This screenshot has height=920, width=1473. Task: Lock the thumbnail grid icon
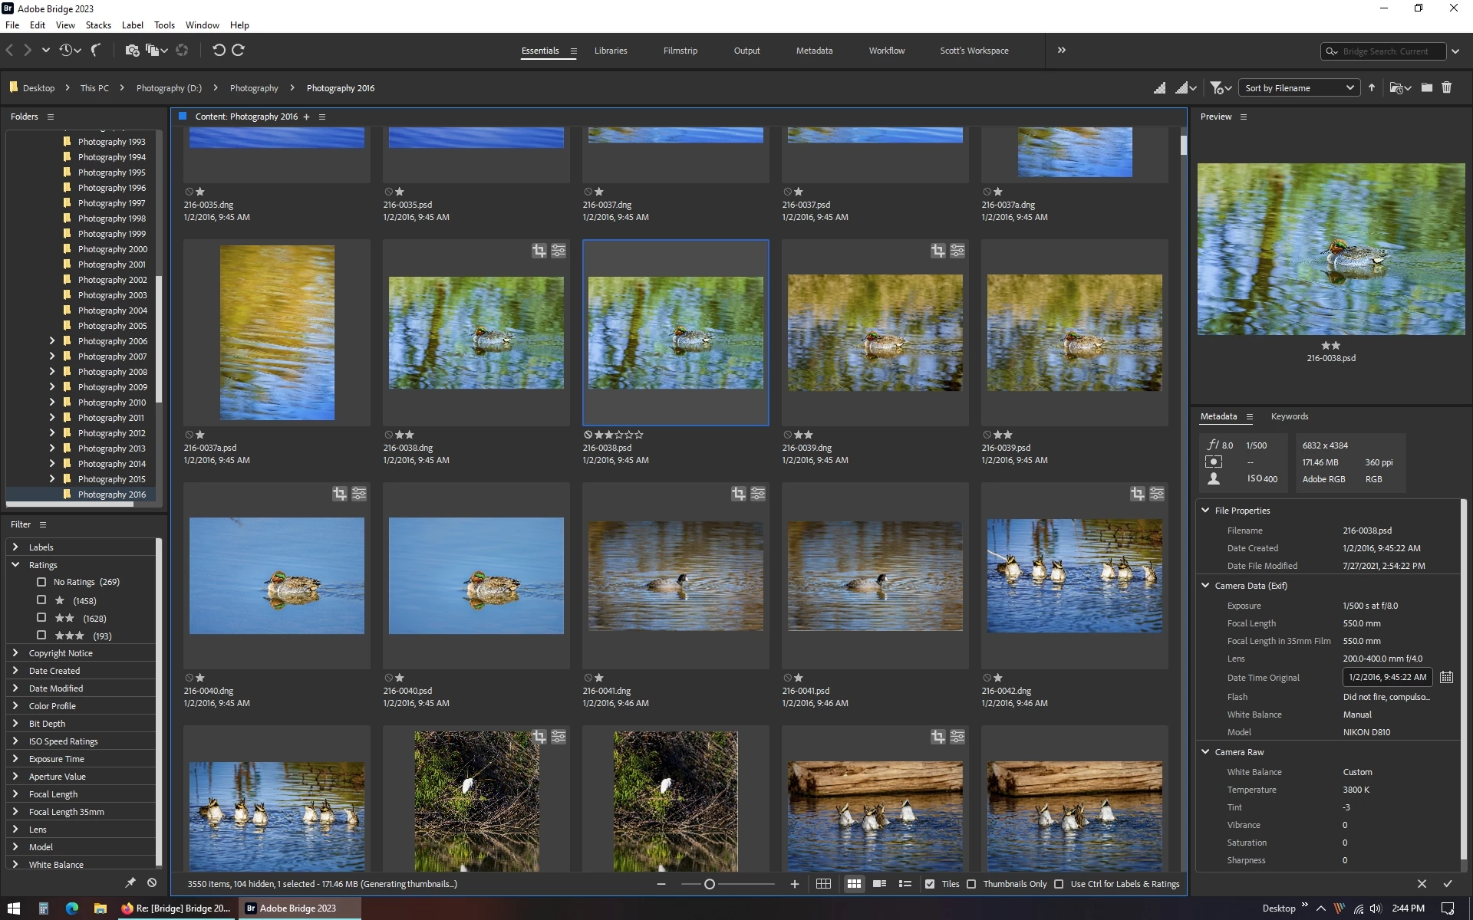tap(823, 884)
